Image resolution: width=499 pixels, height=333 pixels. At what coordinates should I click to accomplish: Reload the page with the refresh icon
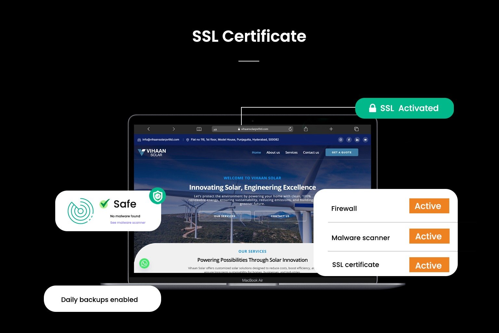point(290,129)
